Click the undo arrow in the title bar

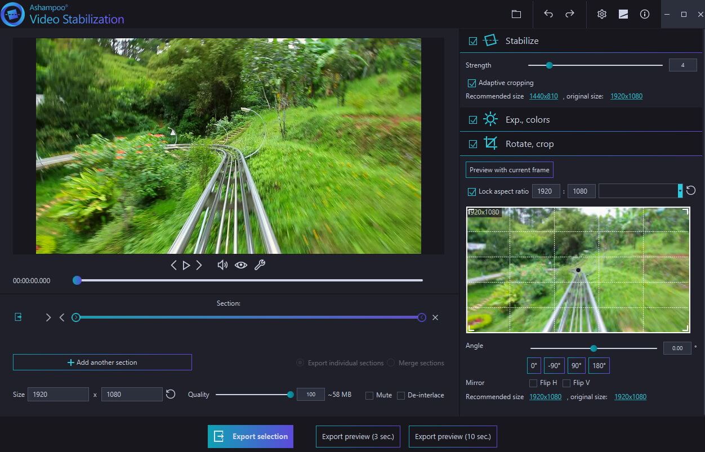[548, 14]
